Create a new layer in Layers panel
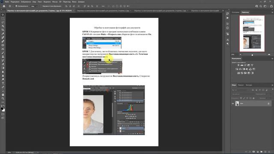The width and height of the screenshot is (274, 154). point(265,152)
